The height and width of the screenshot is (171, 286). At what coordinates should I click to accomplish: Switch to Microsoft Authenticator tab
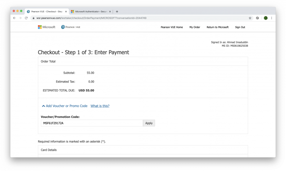click(x=91, y=11)
